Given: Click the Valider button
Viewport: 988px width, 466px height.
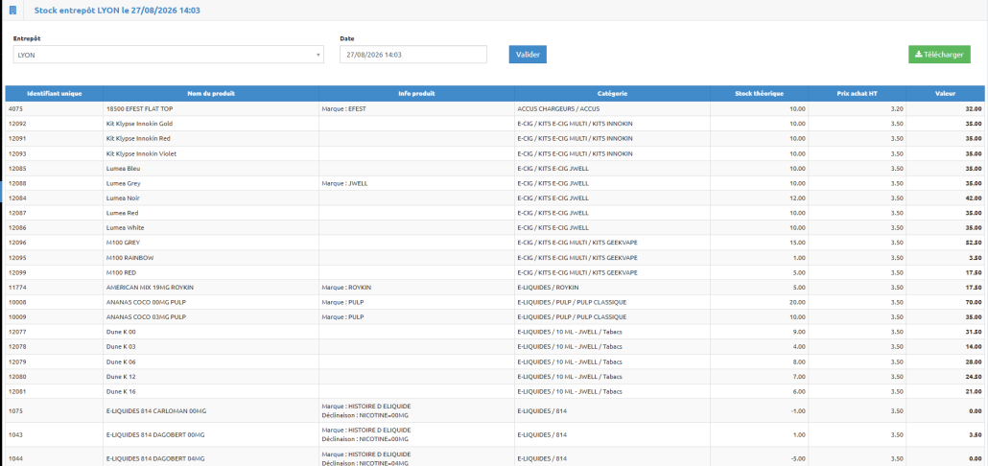Looking at the screenshot, I should [x=528, y=55].
